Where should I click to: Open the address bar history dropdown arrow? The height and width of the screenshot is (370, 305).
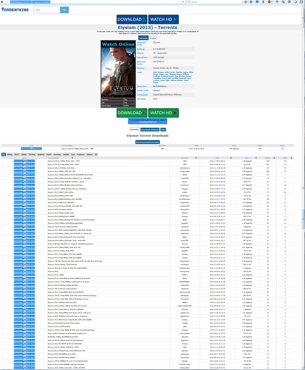click(x=178, y=2)
